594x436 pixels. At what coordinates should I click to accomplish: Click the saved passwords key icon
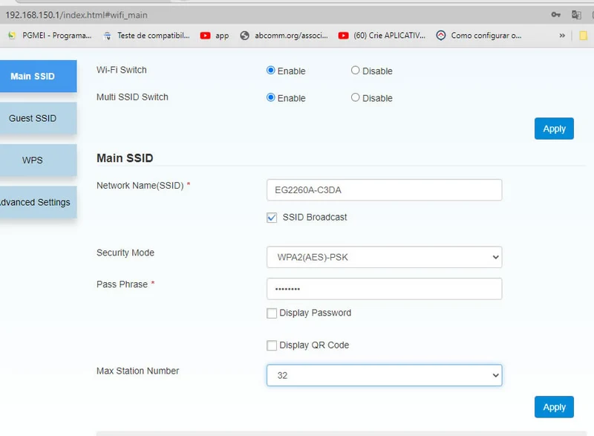coord(555,15)
